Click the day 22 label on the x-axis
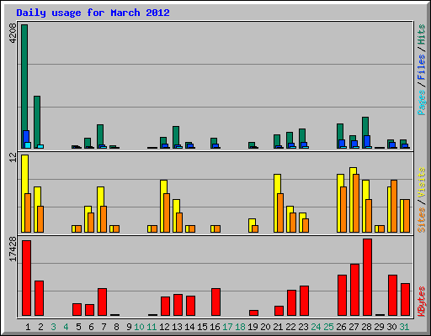This screenshot has height=336, width=431. point(290,327)
